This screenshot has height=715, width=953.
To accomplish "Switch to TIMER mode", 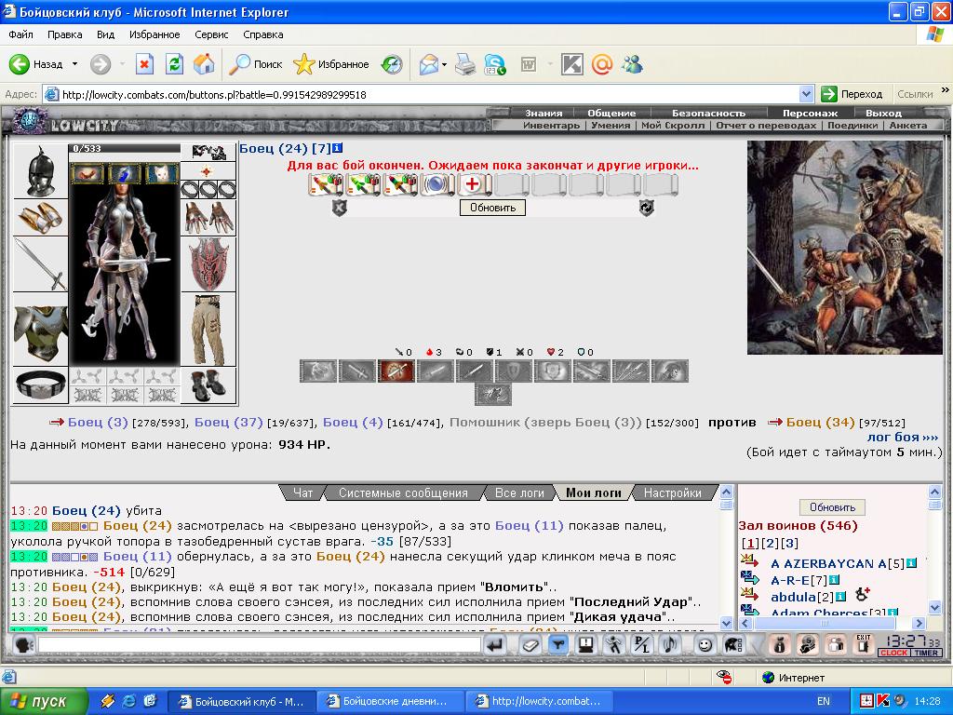I will 926,653.
